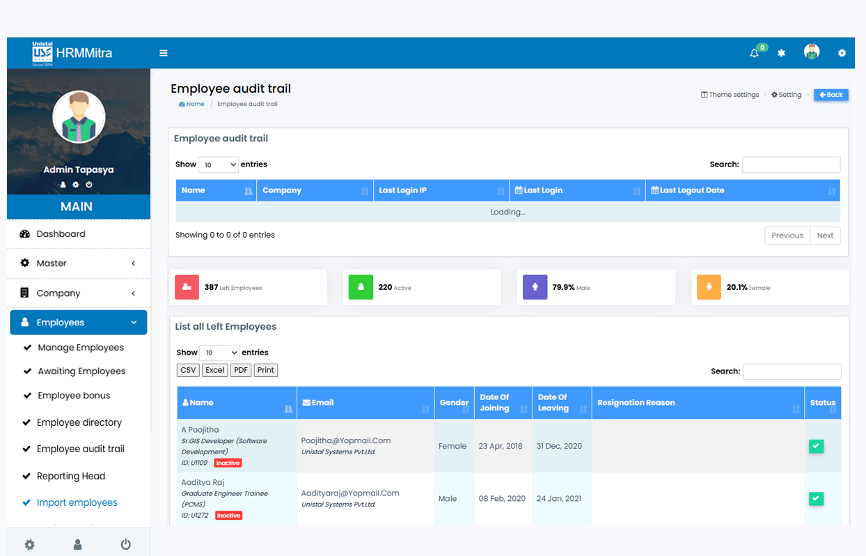Toggle status checkbox for Aaditya Raj
The image size is (866, 556).
816,499
